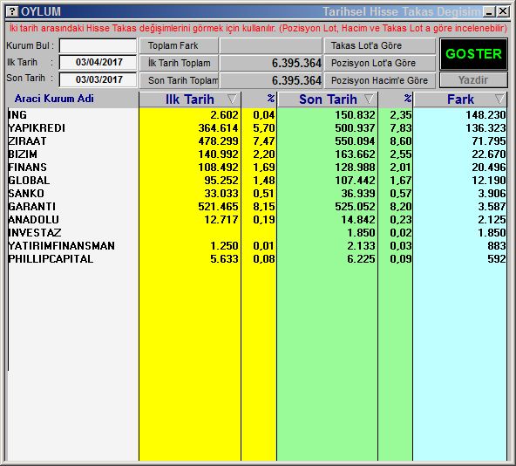This screenshot has width=516, height=466.
Task: Select Pozisyon Lot'a Göre option
Action: coord(380,63)
